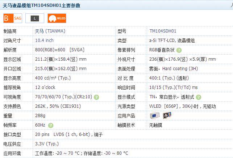
Task: Click the 应用环境 row label
Action: pos(12,153)
